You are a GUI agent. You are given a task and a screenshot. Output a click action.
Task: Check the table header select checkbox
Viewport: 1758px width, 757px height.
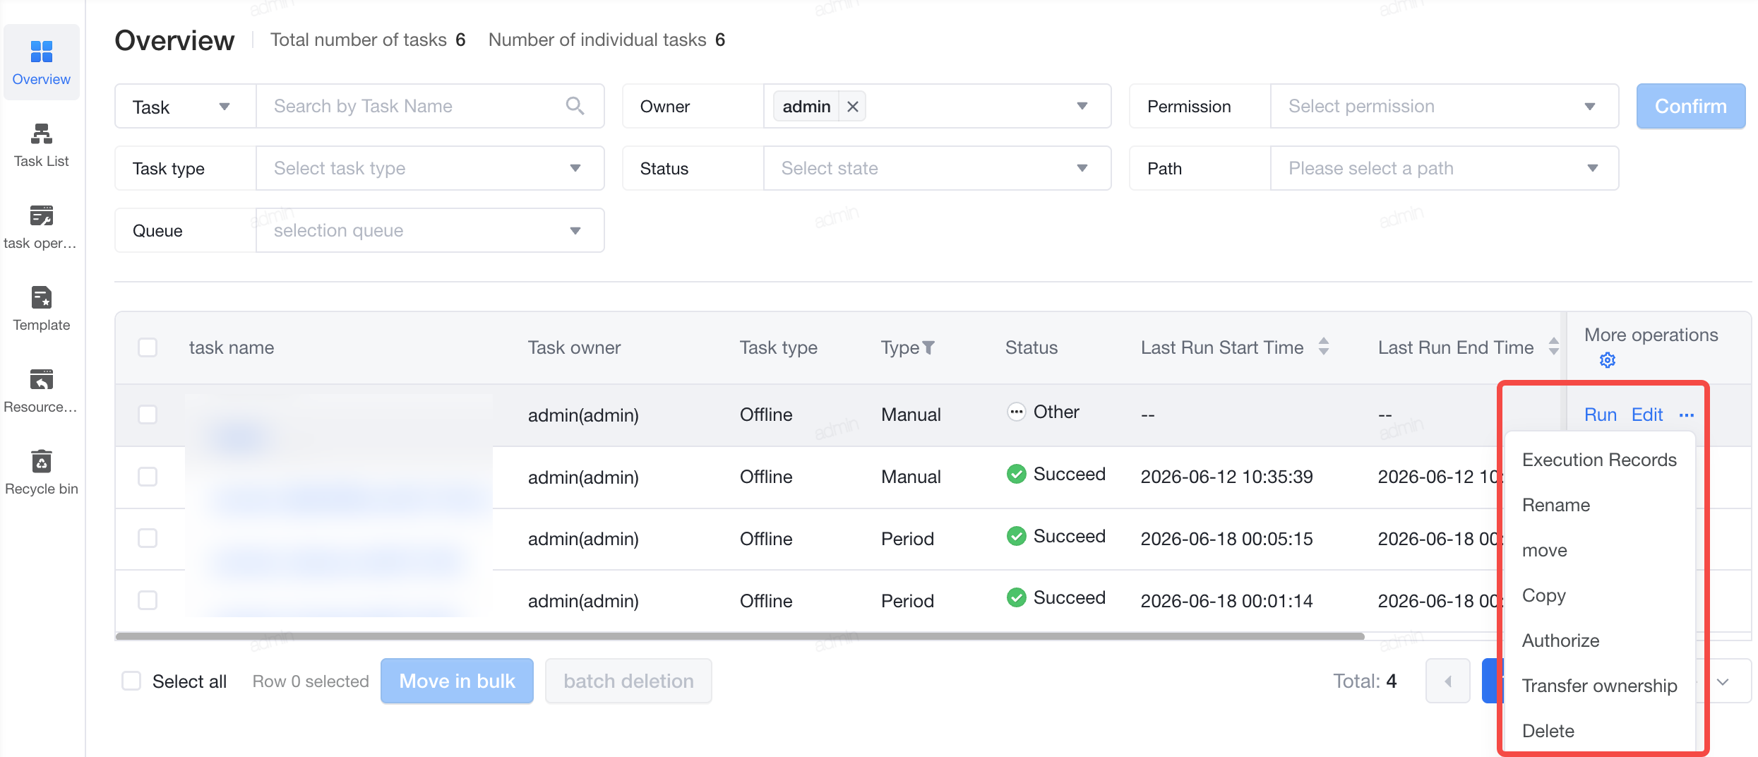click(x=148, y=347)
